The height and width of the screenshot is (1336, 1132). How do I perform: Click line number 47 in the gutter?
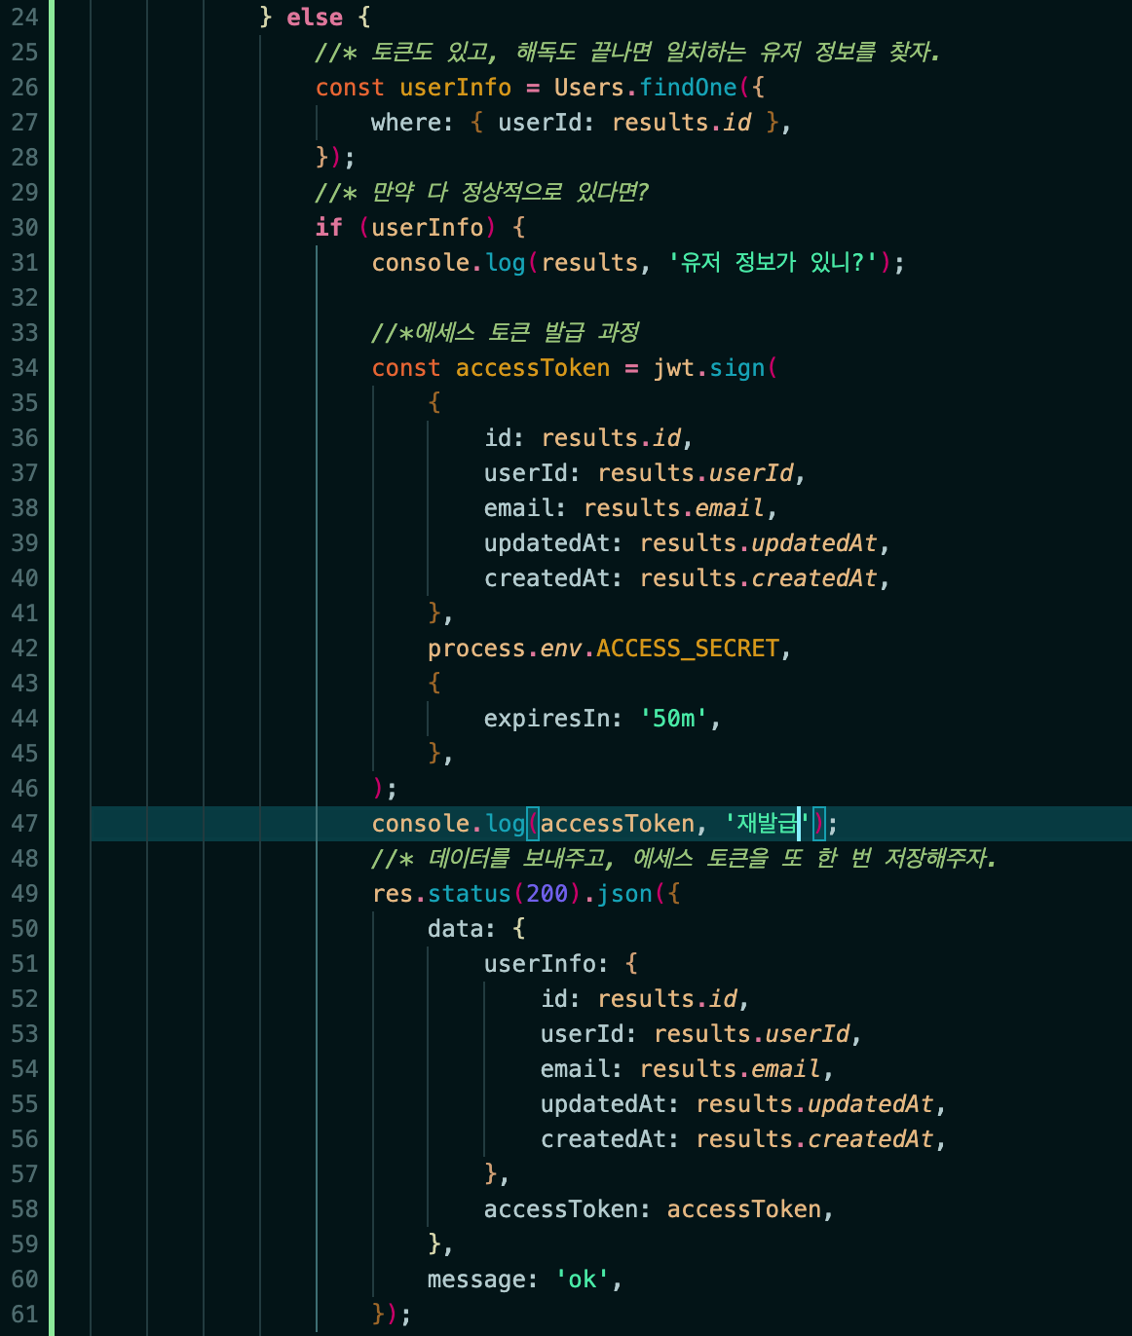click(x=24, y=824)
